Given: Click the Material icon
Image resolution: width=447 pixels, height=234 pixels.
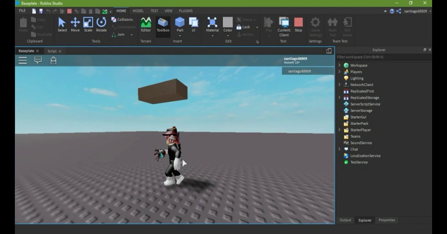Looking at the screenshot, I should 212,23.
